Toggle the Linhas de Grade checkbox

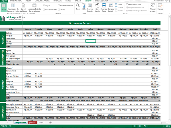tap(44, 9)
